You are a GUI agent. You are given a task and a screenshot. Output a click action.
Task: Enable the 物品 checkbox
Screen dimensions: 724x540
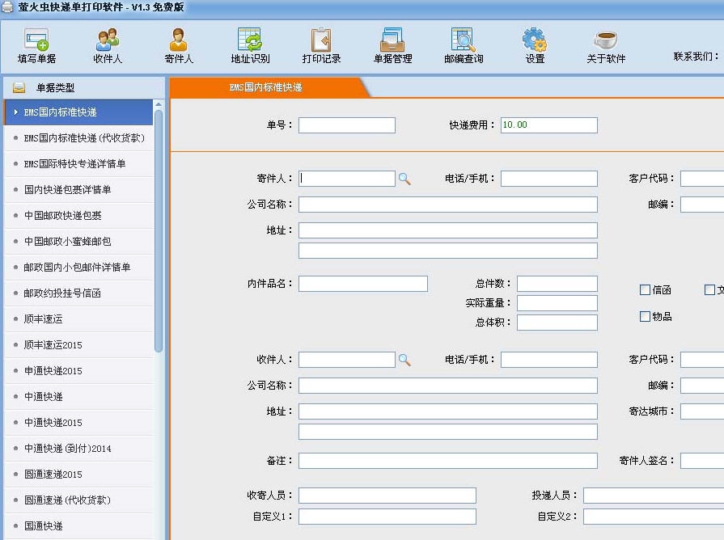pos(645,316)
